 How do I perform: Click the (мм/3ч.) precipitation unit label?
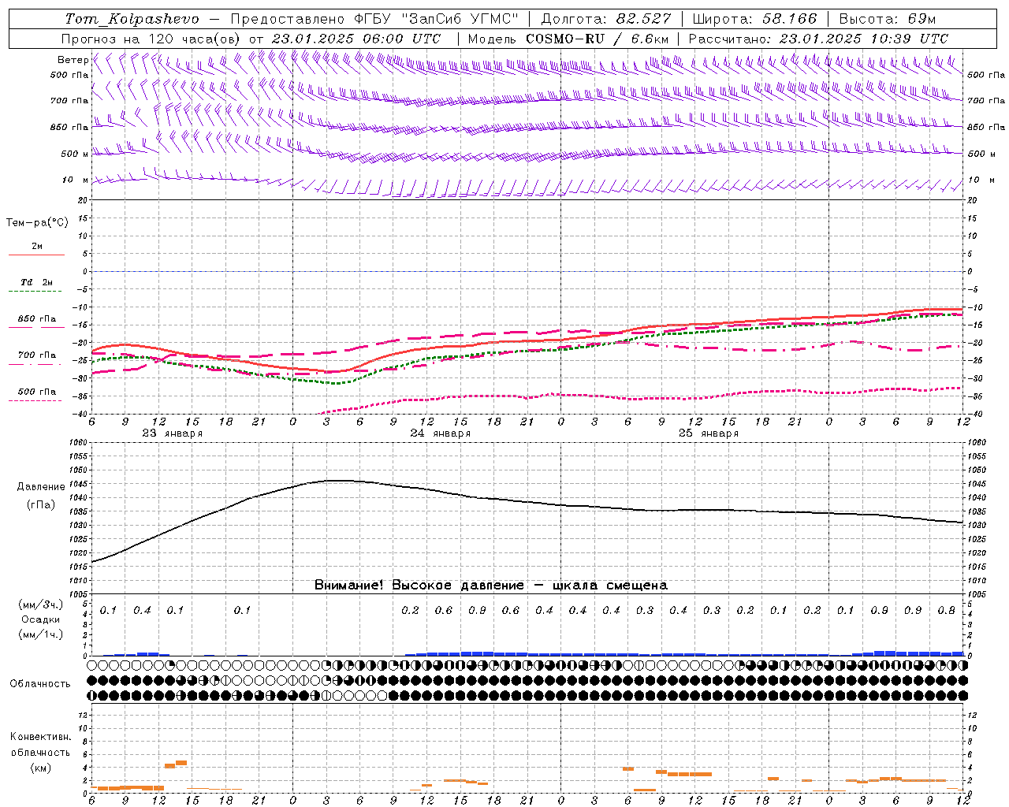tap(41, 604)
